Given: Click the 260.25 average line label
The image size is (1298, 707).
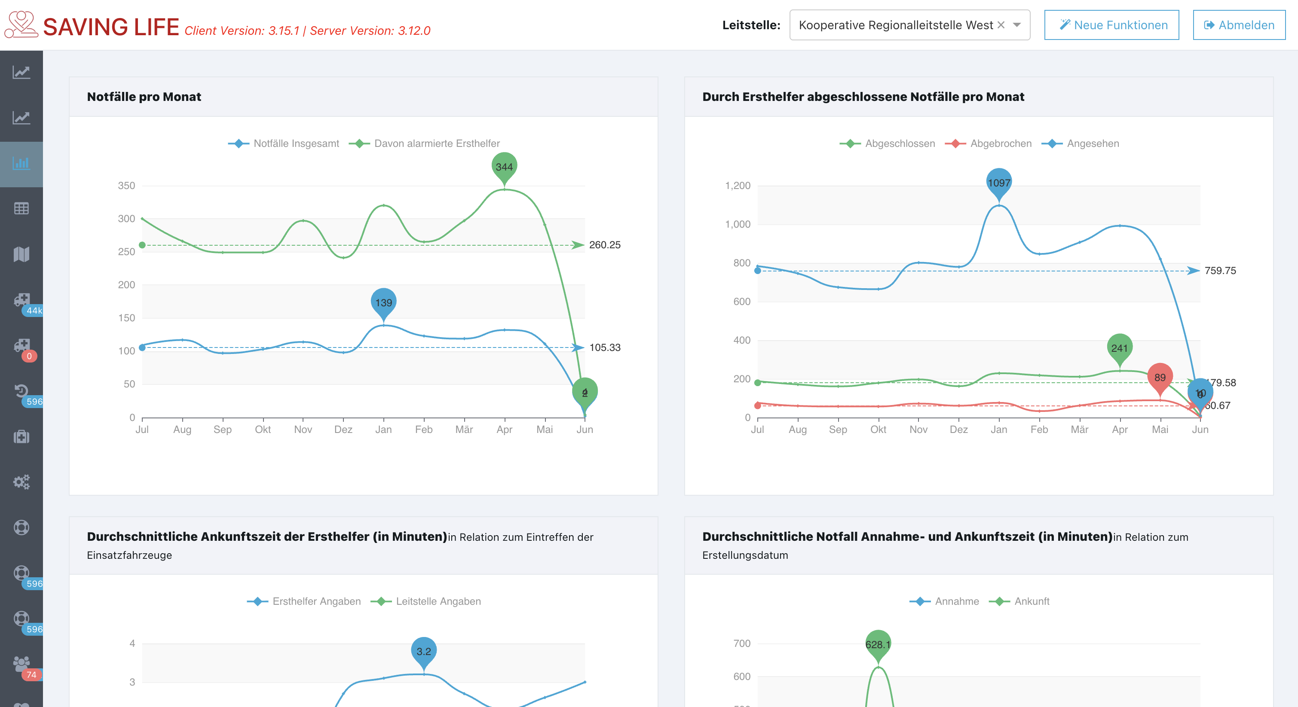Looking at the screenshot, I should coord(605,245).
